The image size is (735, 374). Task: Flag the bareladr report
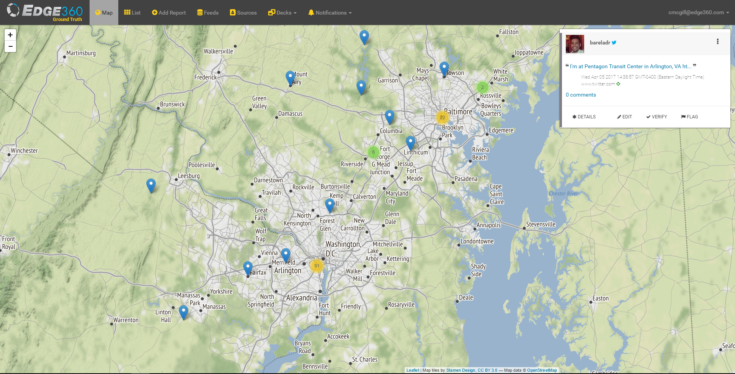689,117
